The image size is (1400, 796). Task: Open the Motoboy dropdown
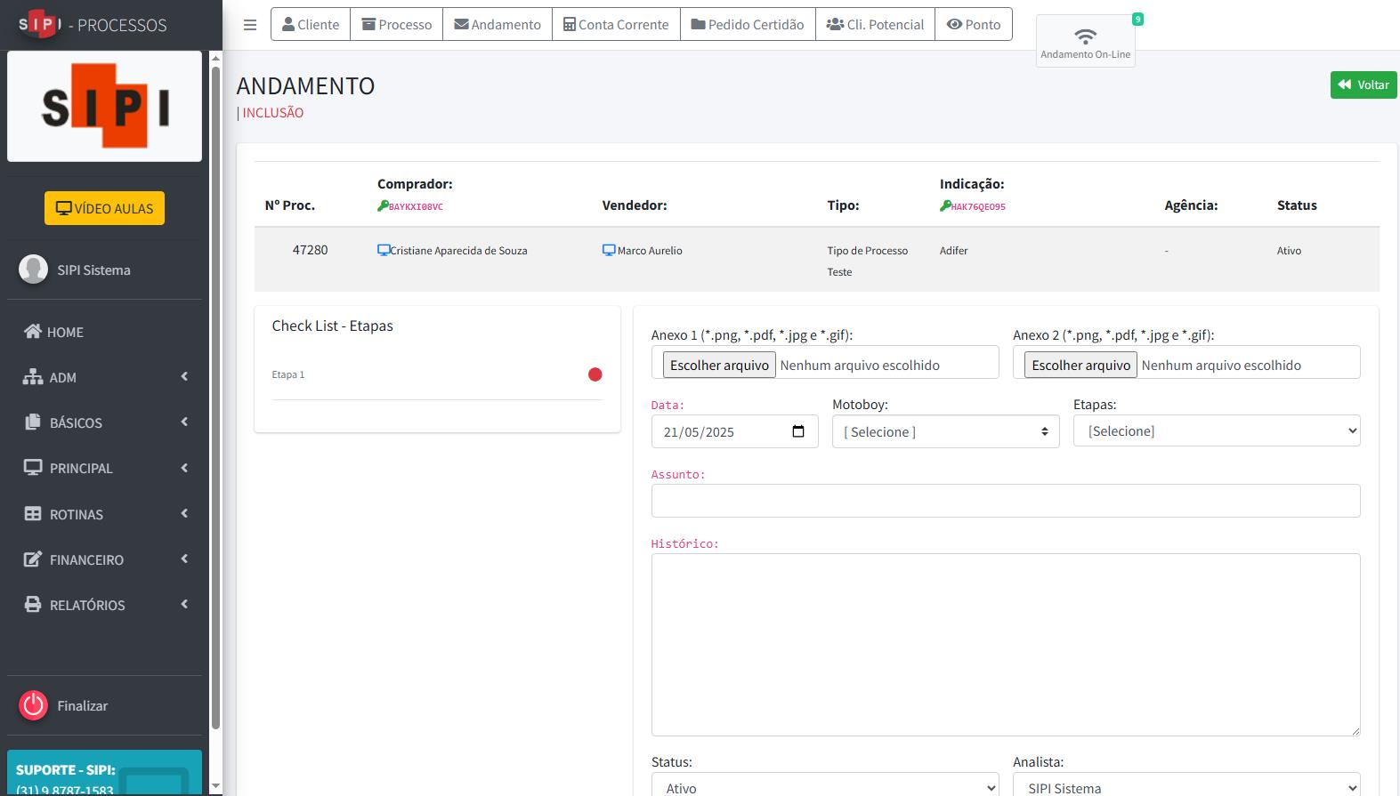point(945,431)
